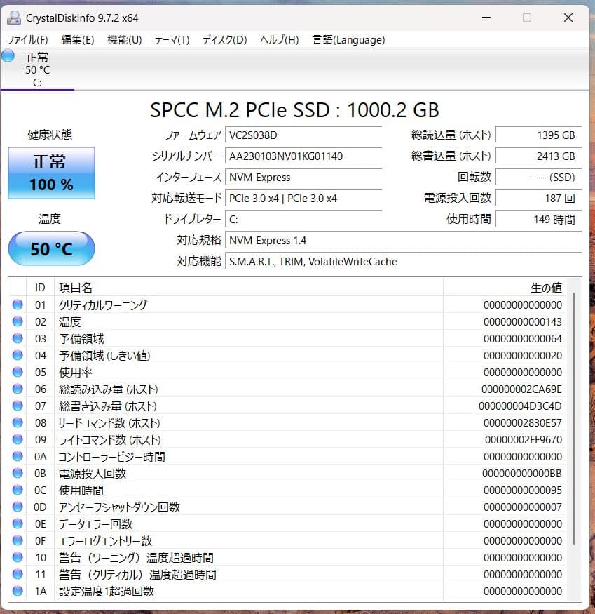
Task: Open the 言語(Language) menu
Action: click(348, 40)
